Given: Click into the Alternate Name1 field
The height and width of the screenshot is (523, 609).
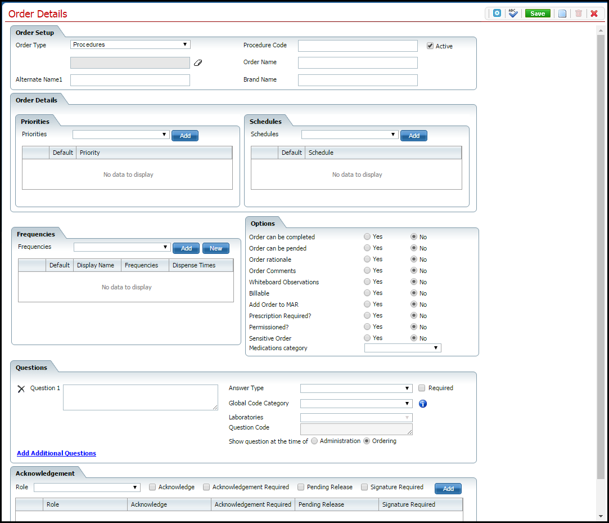Looking at the screenshot, I should point(130,80).
